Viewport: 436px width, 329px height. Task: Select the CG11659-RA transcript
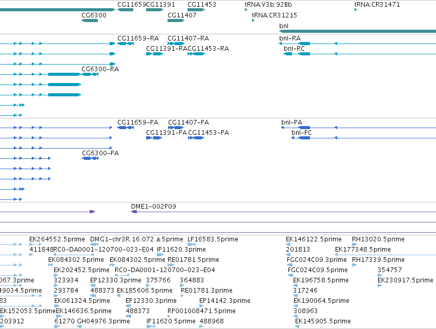[126, 44]
